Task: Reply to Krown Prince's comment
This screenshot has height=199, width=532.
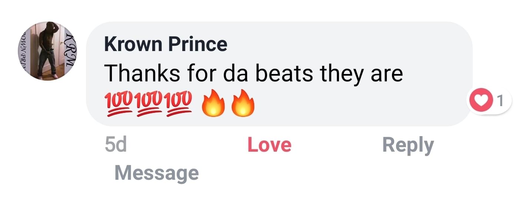Action: [408, 145]
